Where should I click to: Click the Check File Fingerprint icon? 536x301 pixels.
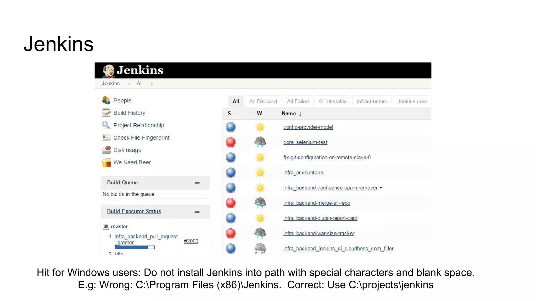tap(106, 137)
